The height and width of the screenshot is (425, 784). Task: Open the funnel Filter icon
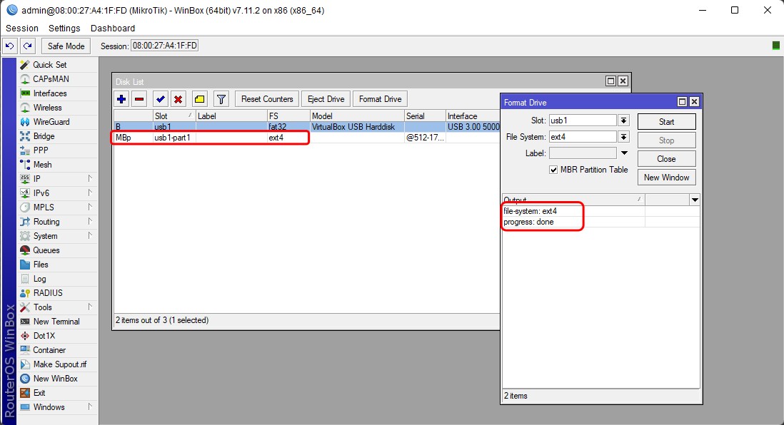pos(221,99)
